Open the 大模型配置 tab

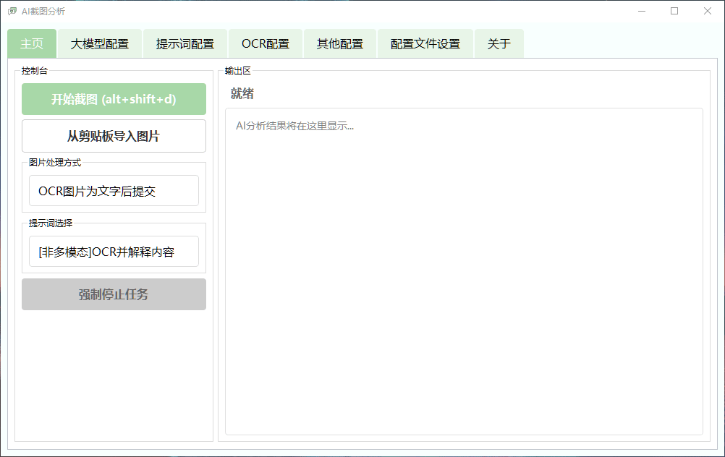99,44
